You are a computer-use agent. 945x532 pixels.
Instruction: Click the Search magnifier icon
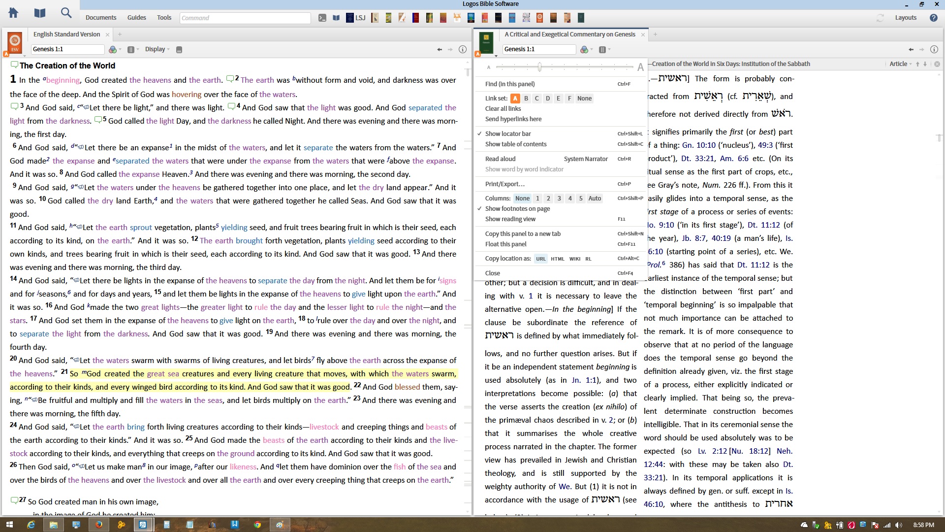[x=66, y=13]
